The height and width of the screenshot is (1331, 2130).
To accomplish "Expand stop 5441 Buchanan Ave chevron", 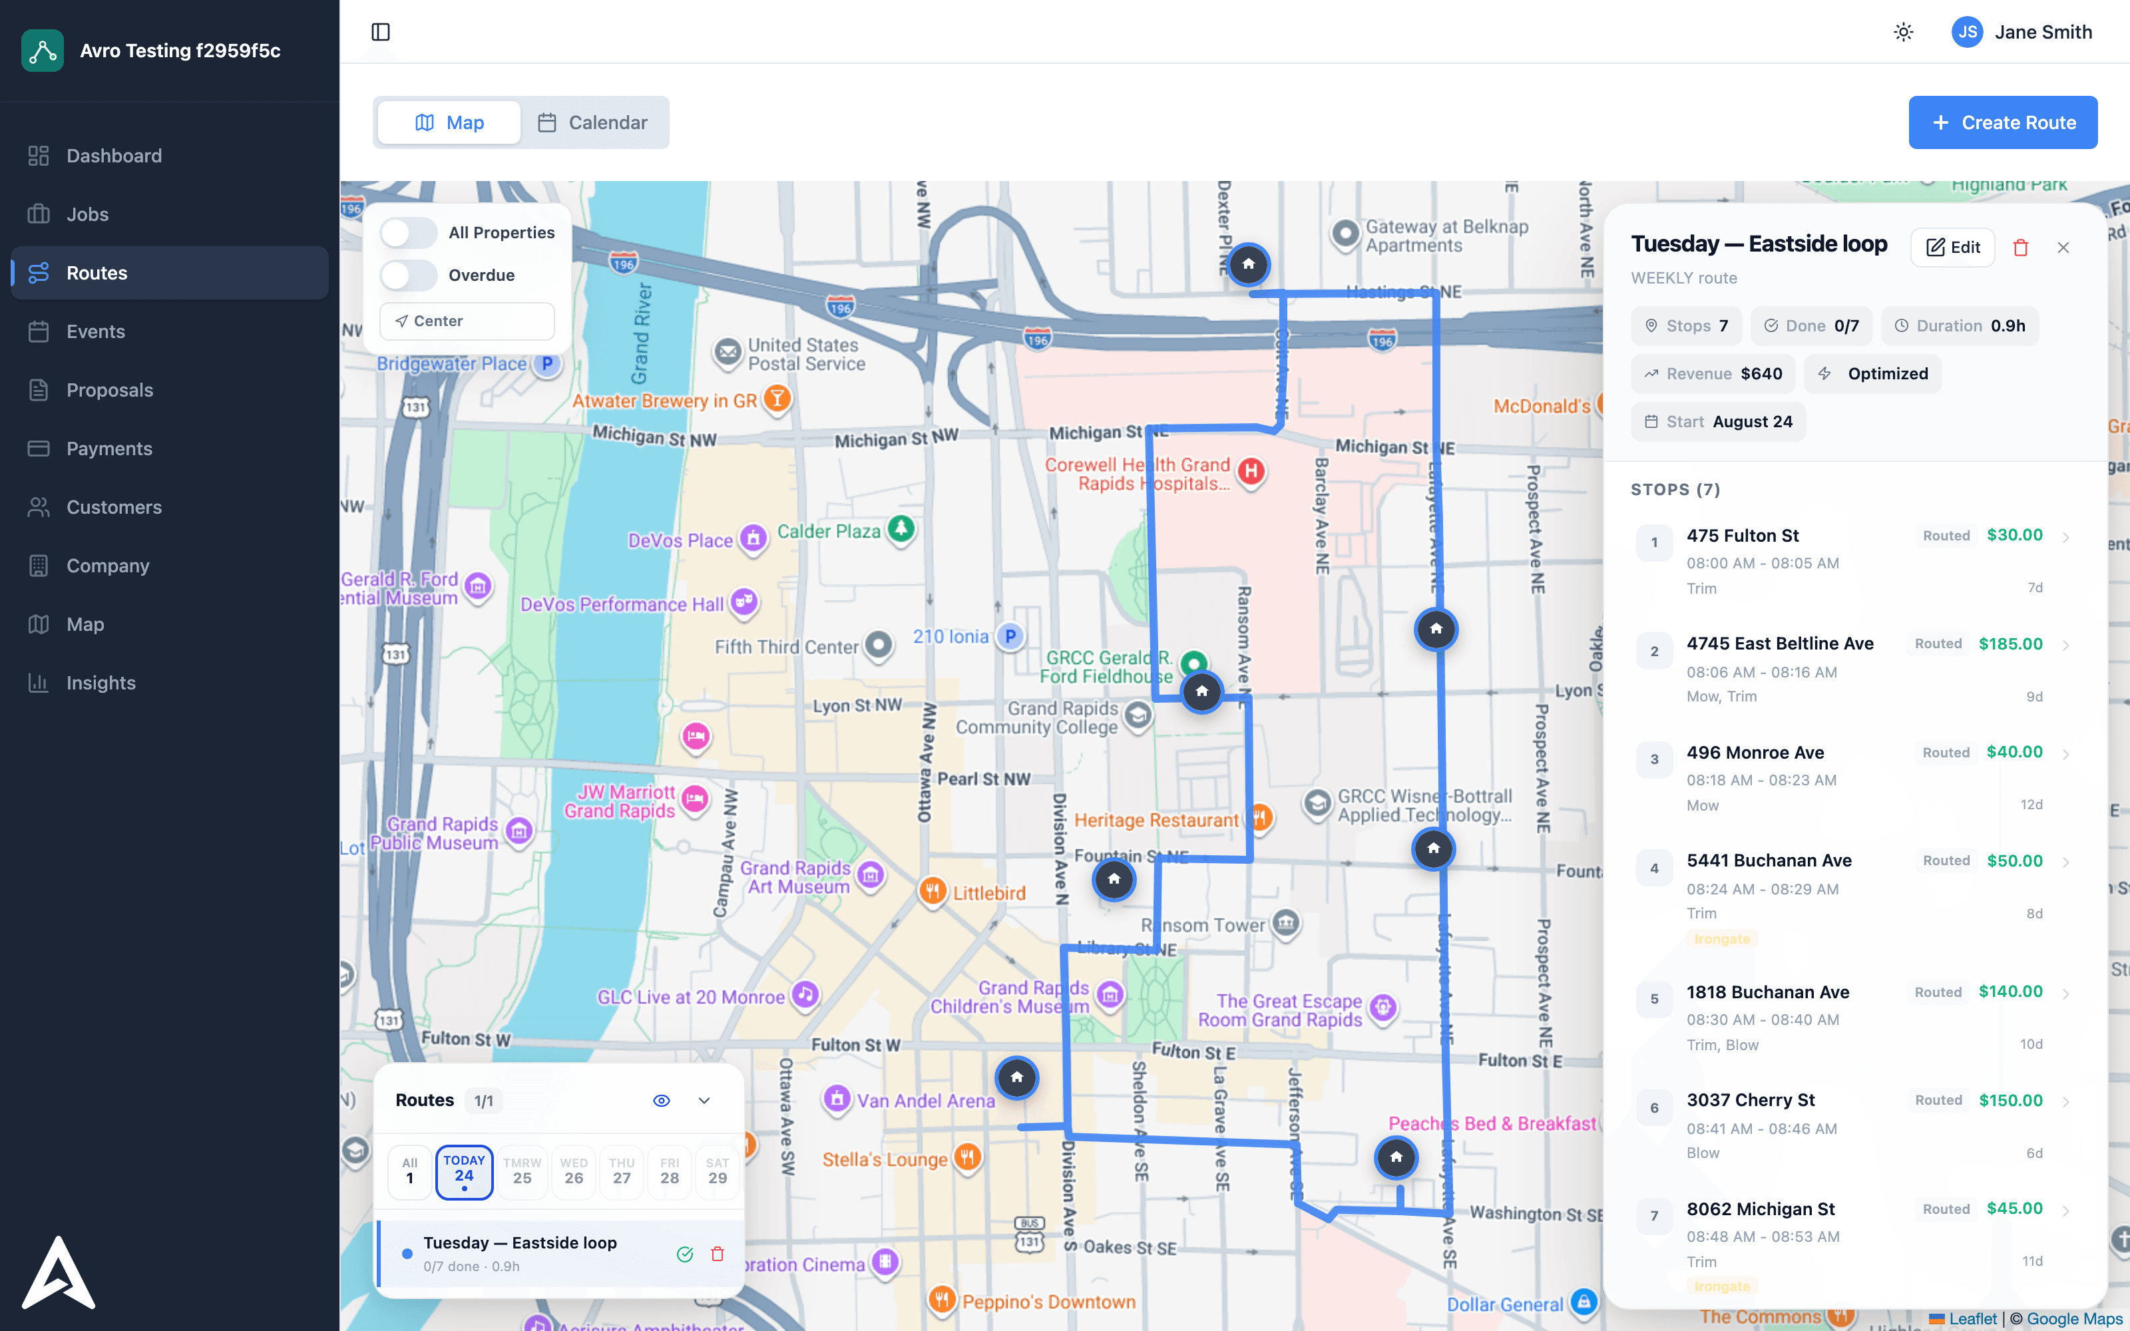I will [2065, 862].
